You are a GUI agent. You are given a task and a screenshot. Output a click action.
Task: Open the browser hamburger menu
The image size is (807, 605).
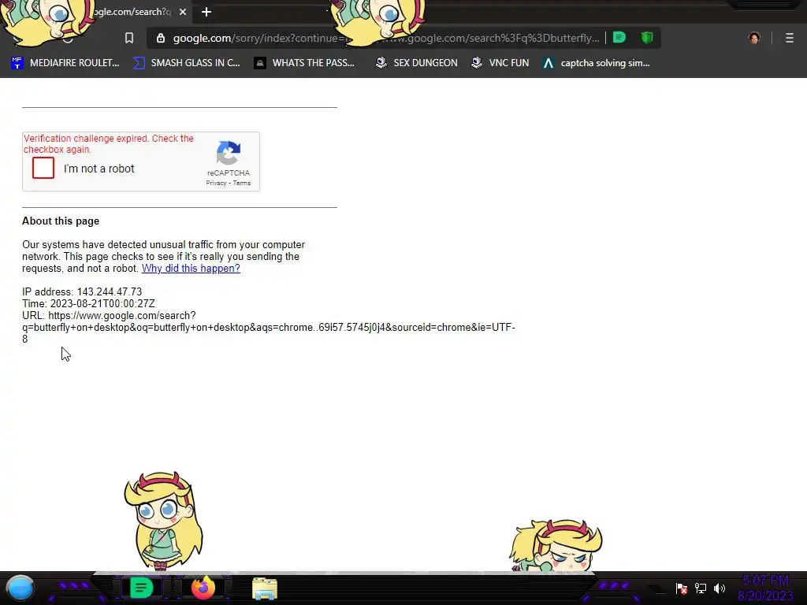[x=790, y=38]
